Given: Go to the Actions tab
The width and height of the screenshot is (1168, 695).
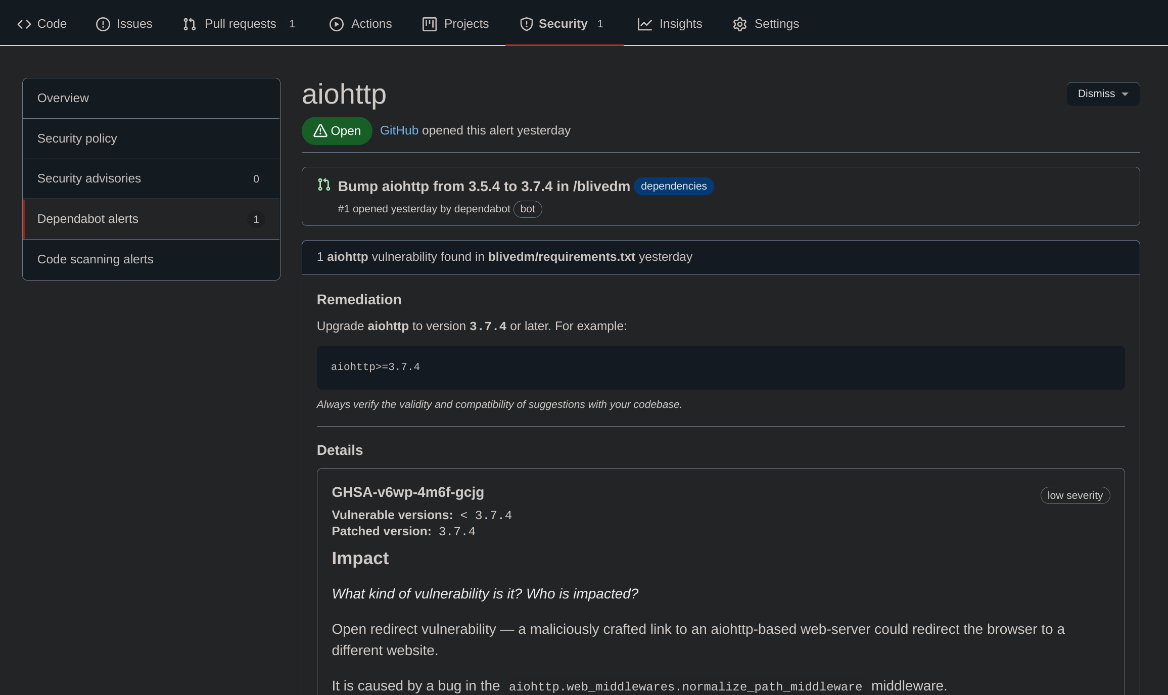Looking at the screenshot, I should pyautogui.click(x=361, y=24).
